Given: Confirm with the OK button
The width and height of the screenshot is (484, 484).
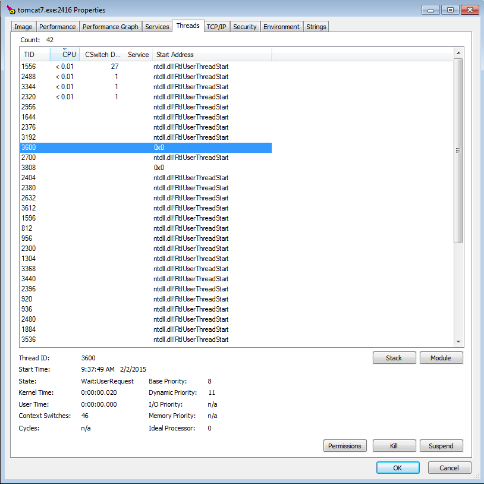Looking at the screenshot, I should (x=398, y=467).
